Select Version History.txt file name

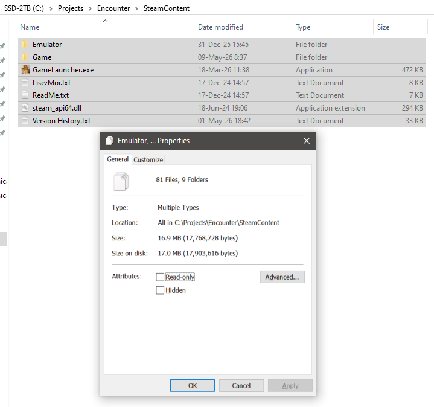tap(62, 121)
